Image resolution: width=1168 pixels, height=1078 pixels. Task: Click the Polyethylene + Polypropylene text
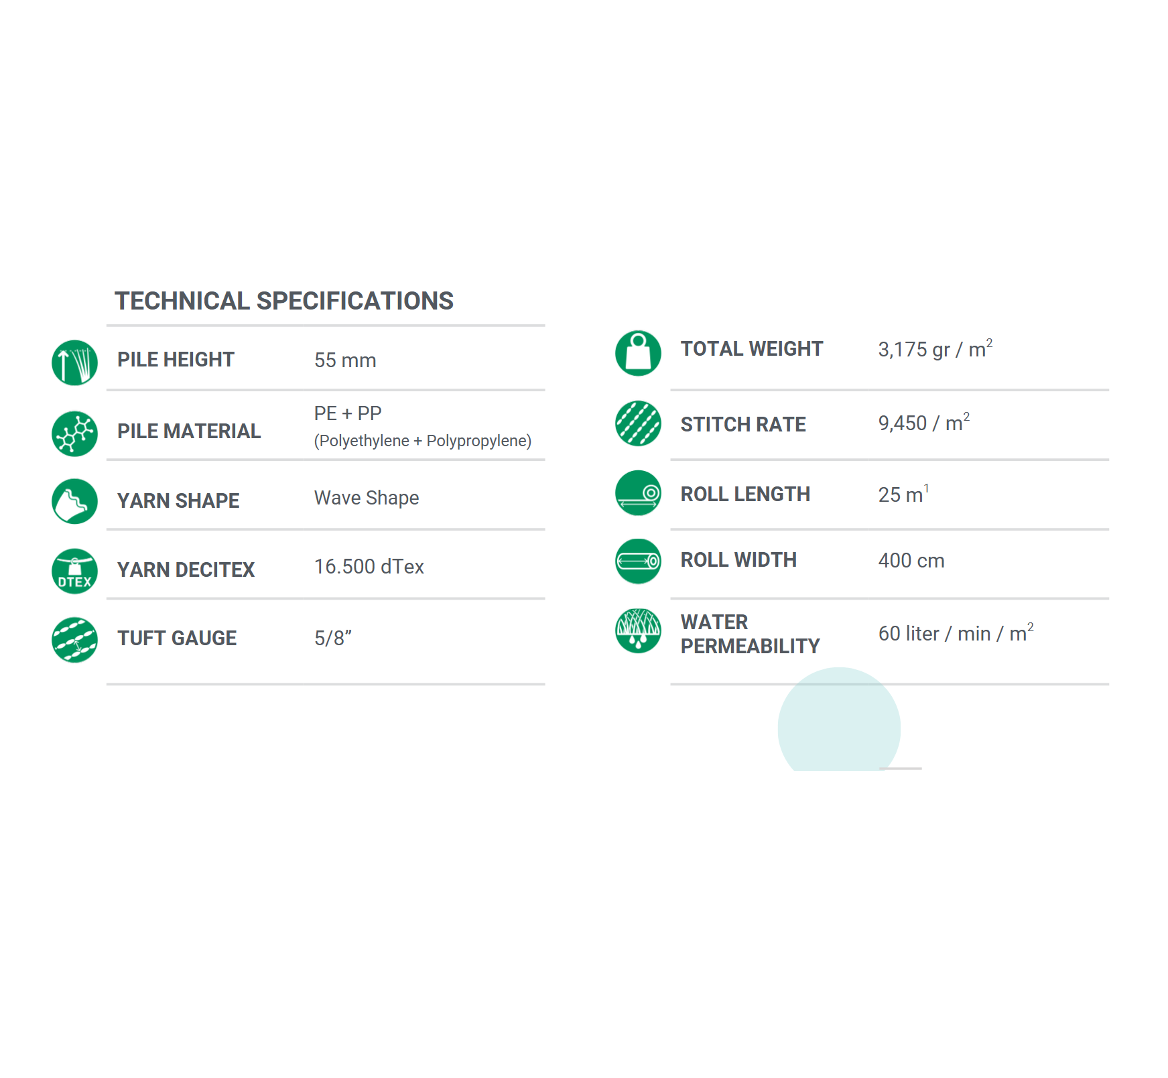(422, 441)
